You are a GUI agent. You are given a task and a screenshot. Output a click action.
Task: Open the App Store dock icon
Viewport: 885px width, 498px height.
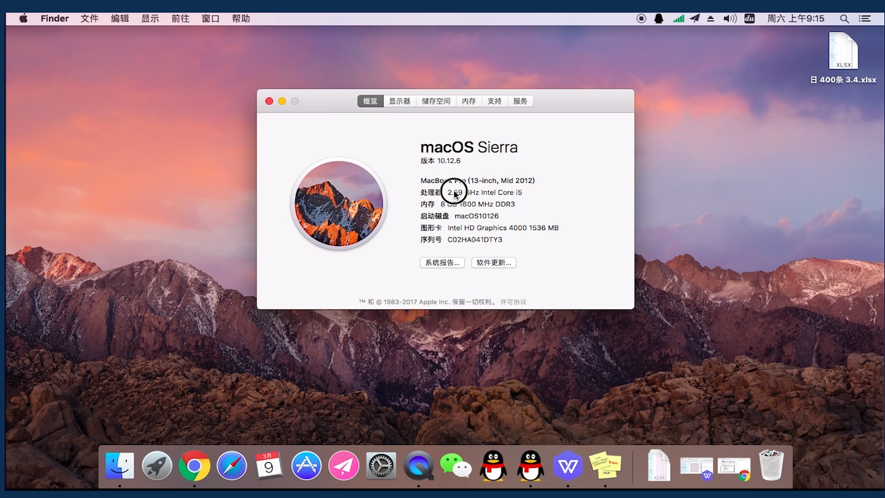click(307, 466)
